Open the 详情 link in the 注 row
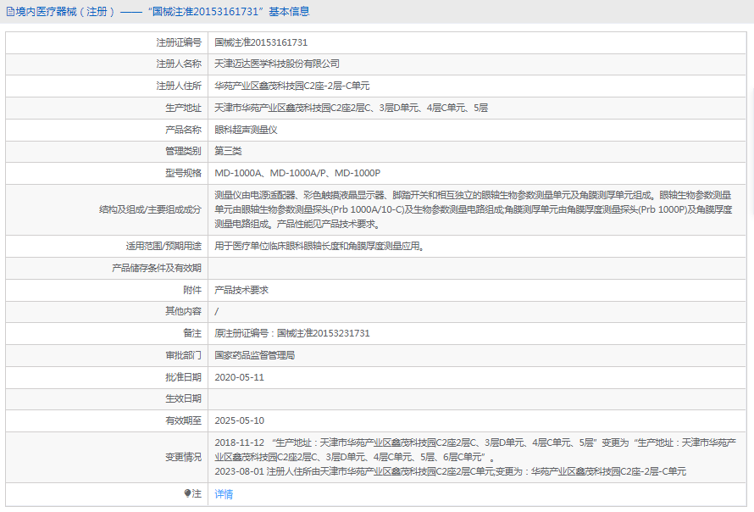This screenshot has width=754, height=512. [224, 494]
